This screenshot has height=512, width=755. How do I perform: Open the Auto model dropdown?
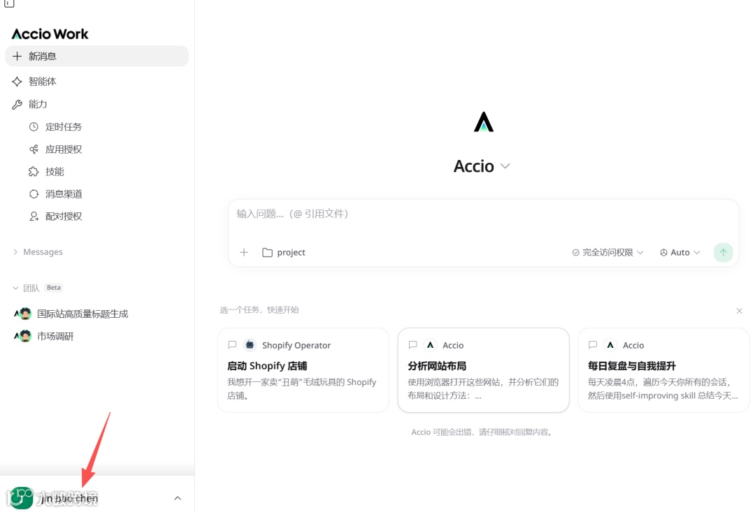coord(679,252)
